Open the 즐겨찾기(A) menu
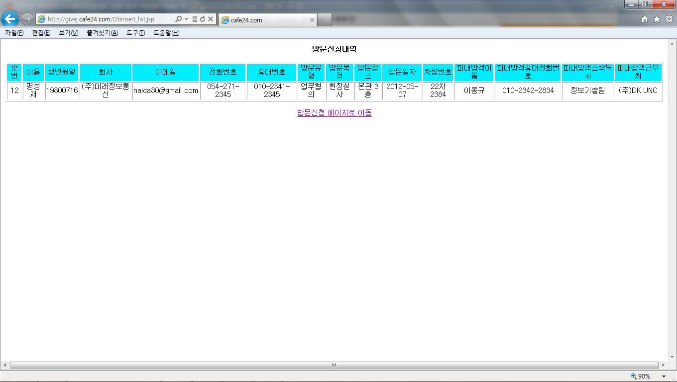Image resolution: width=677 pixels, height=382 pixels. [x=102, y=33]
